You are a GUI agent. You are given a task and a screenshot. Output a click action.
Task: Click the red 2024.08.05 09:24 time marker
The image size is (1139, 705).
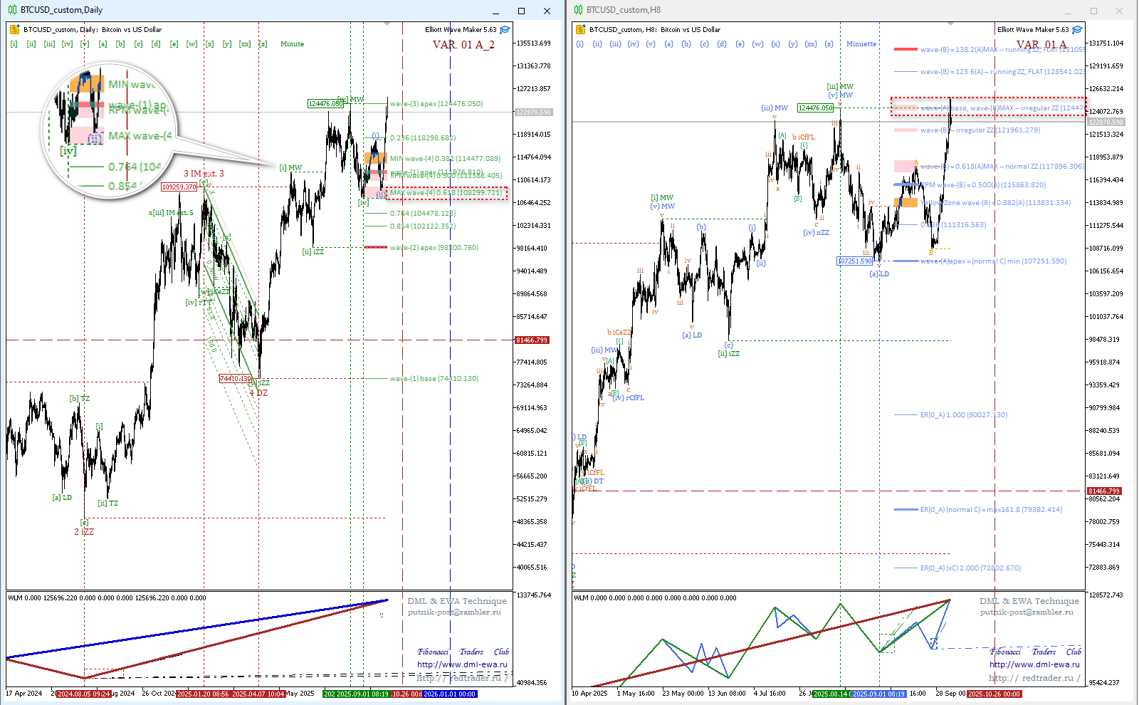[84, 694]
